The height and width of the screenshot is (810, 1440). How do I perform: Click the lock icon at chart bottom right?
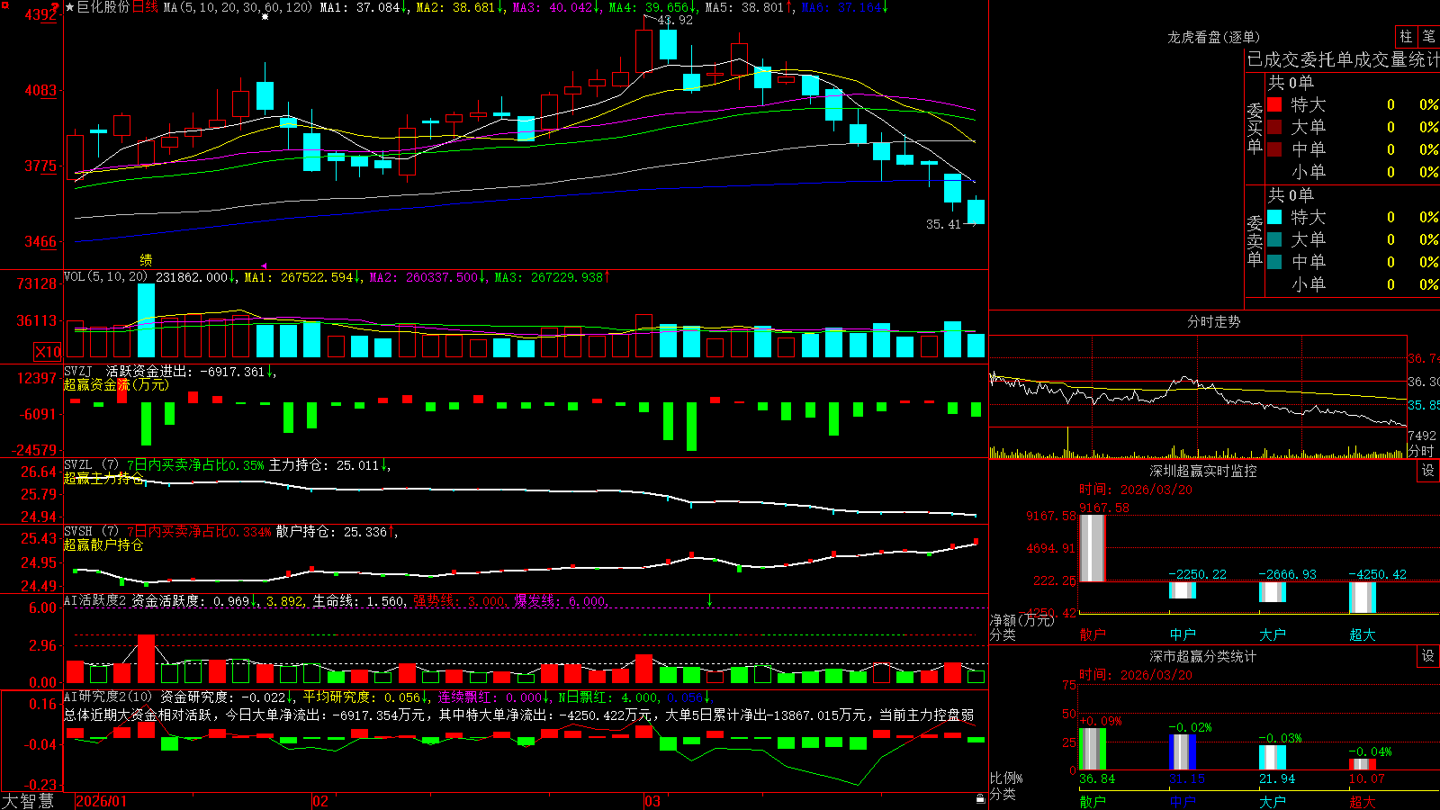[x=980, y=799]
